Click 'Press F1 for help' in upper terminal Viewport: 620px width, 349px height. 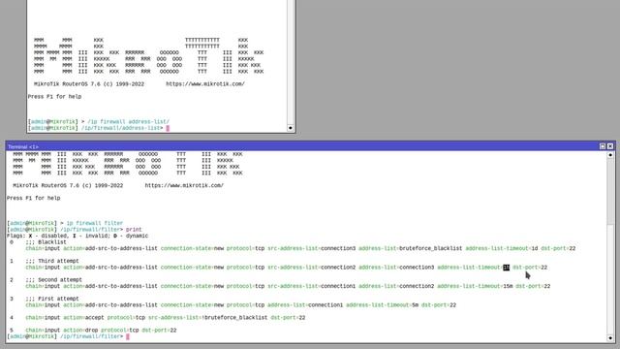tap(54, 97)
